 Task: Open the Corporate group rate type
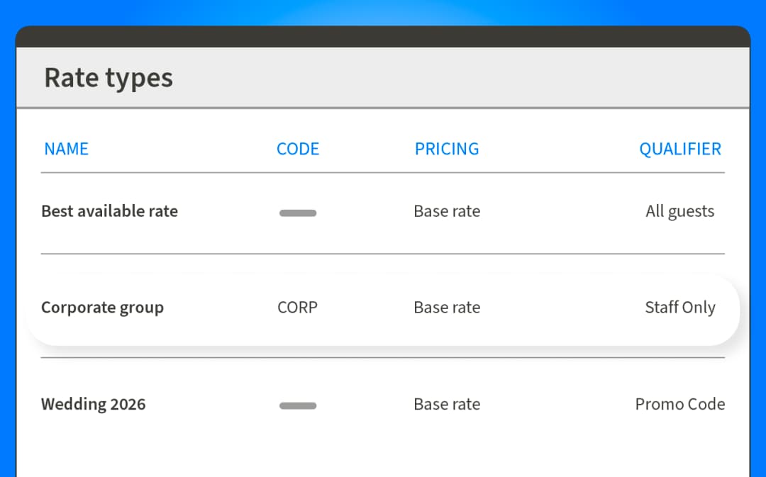pyautogui.click(x=102, y=308)
